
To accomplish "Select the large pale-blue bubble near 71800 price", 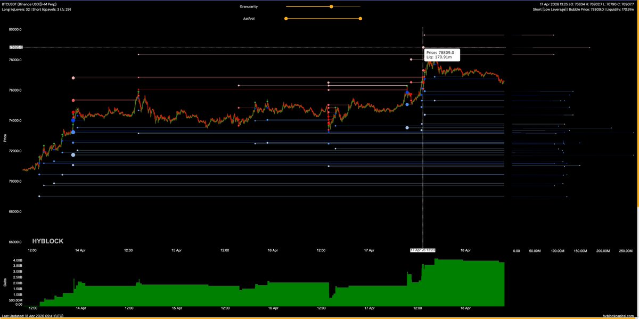I will click(73, 155).
